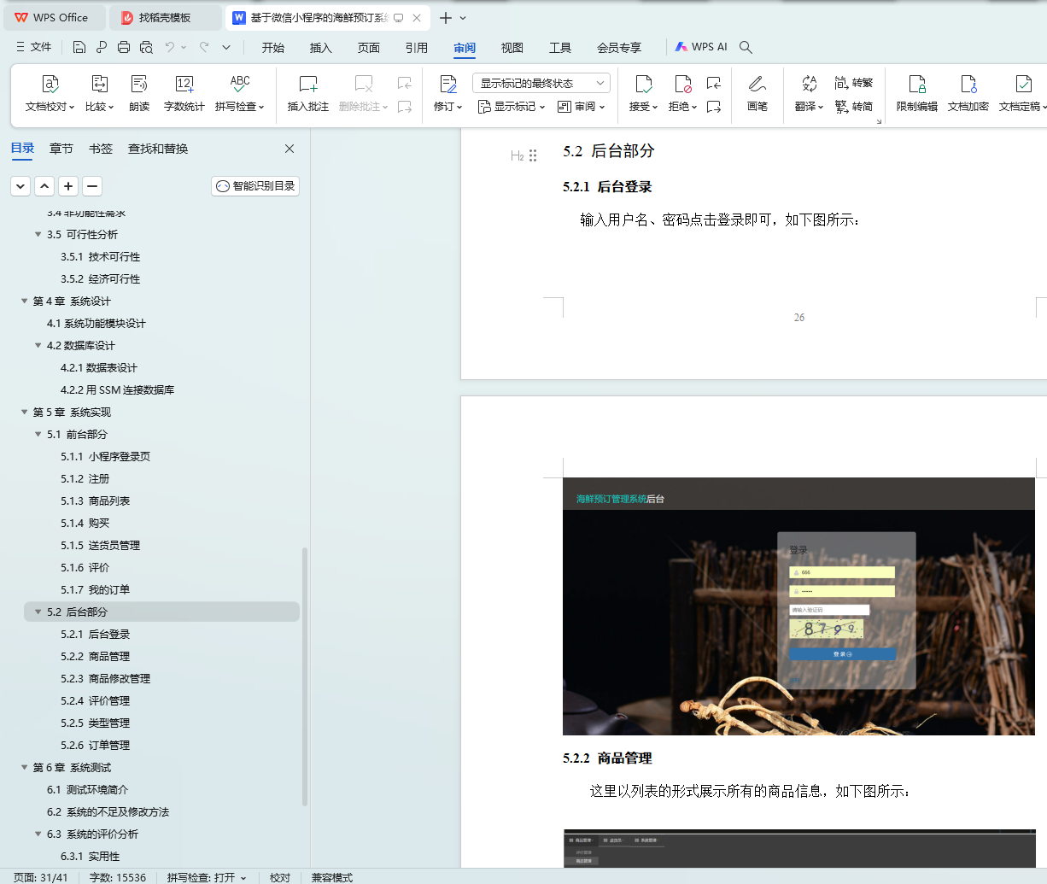Viewport: 1047px width, 884px height.
Task: Click the collapse-all up chevron button
Action: click(44, 185)
